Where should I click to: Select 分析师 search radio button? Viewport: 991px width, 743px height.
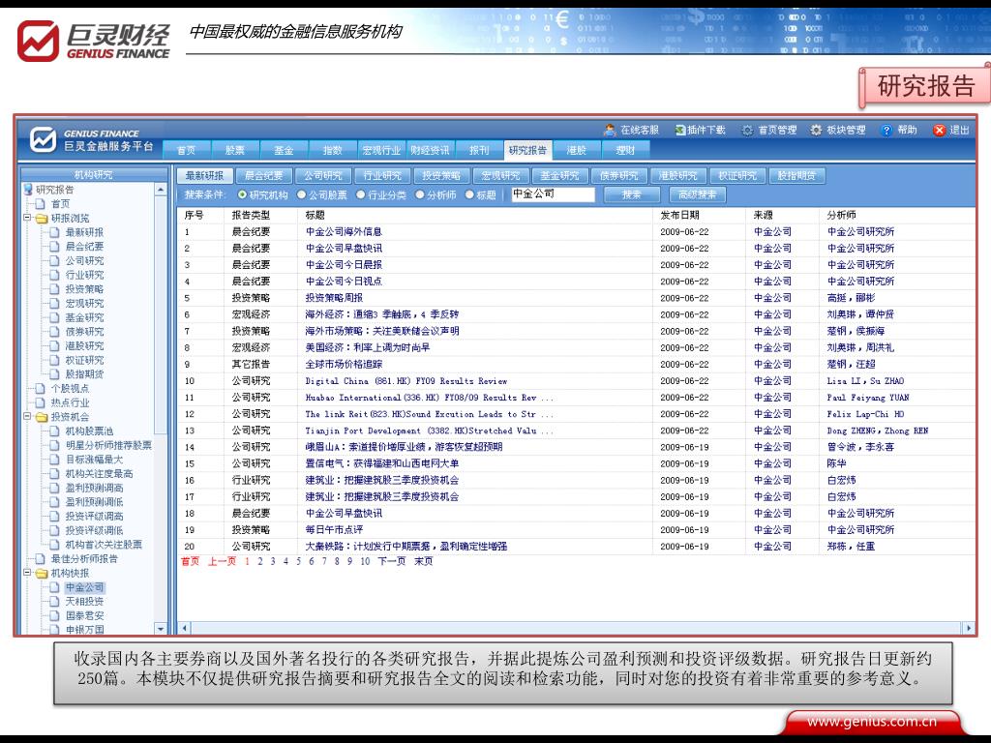tap(420, 194)
